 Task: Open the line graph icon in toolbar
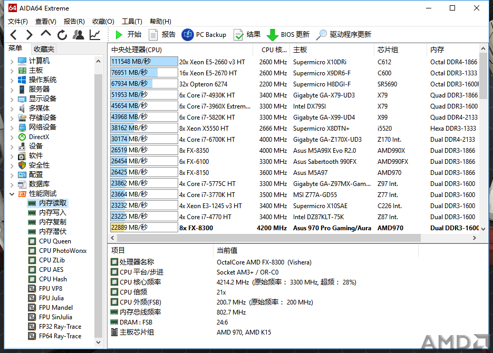[94, 35]
